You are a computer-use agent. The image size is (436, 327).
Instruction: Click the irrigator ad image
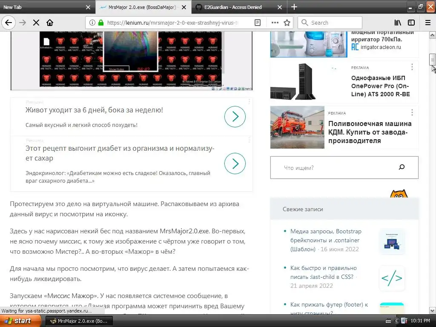click(x=309, y=44)
